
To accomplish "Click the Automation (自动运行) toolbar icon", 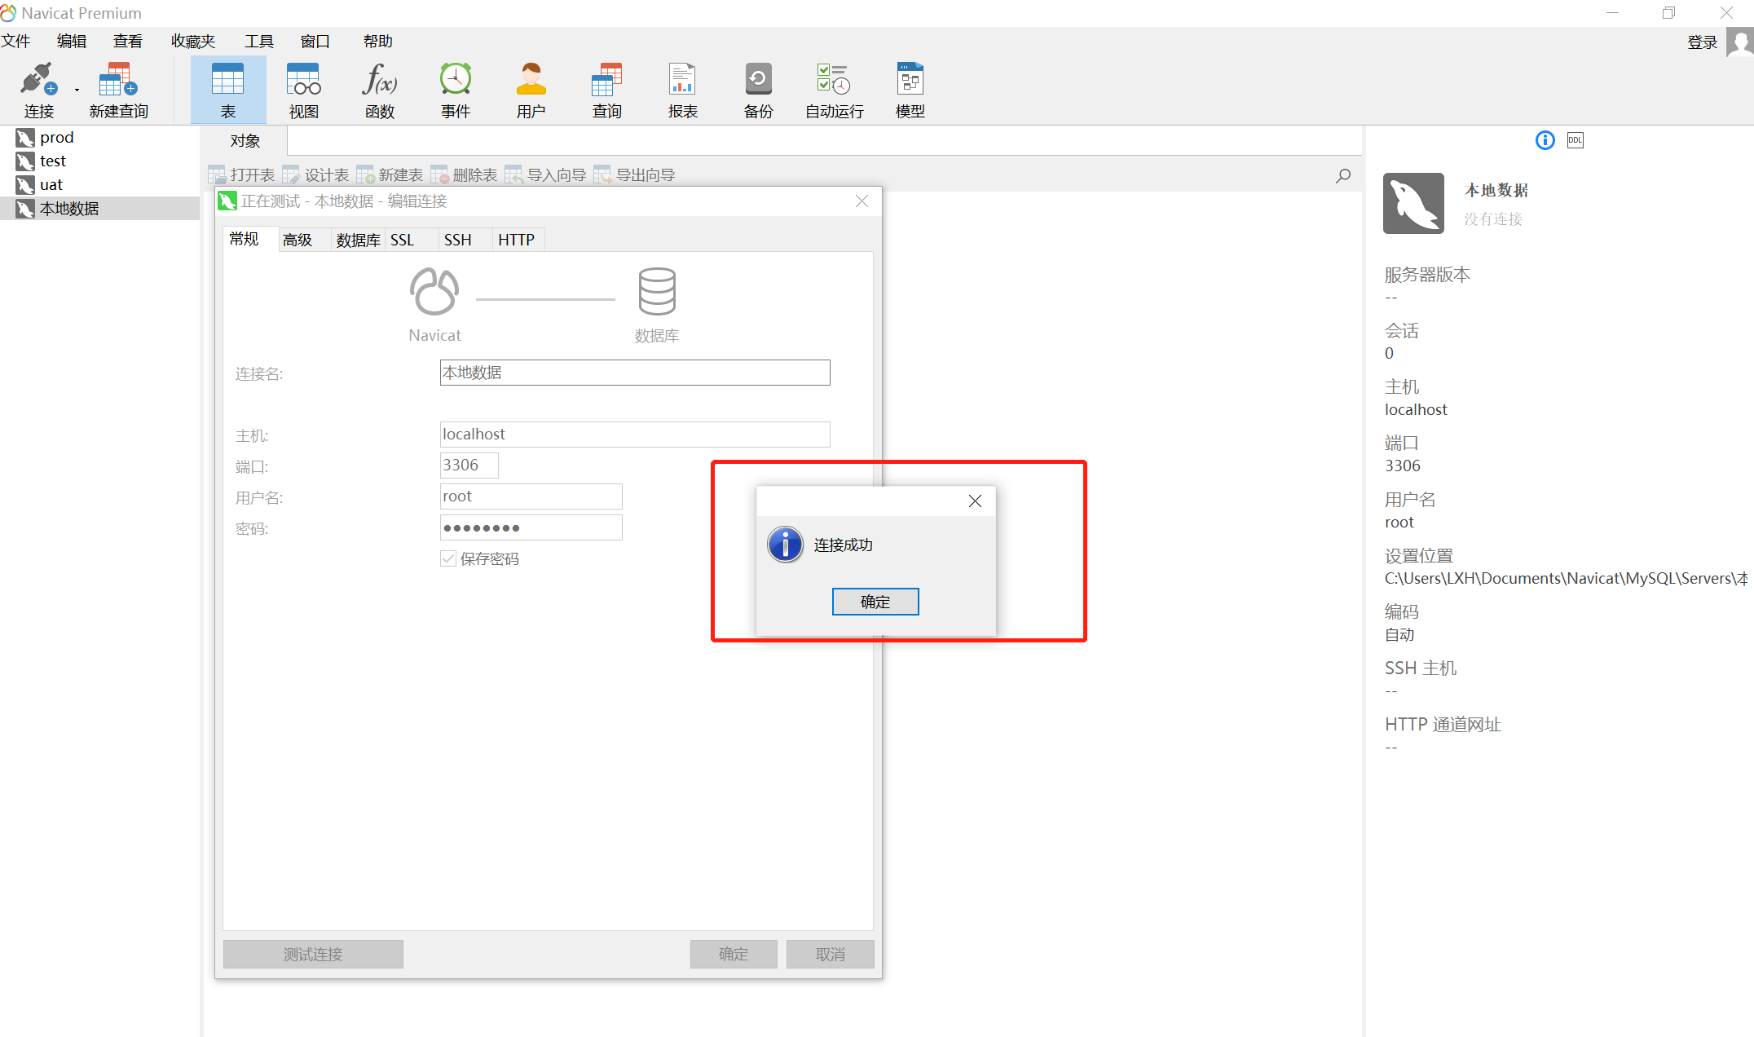I will 833,80.
